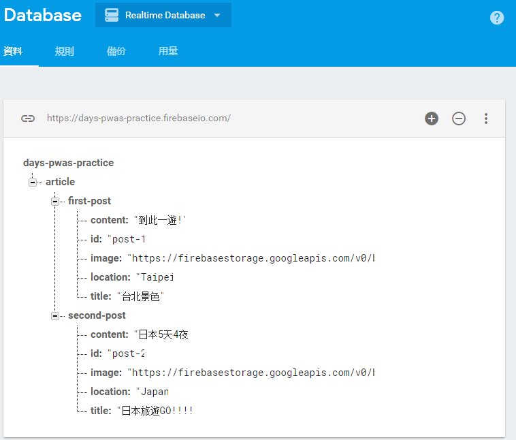Click the database icon in Realtime Database selector
The height and width of the screenshot is (440, 516).
(x=112, y=15)
